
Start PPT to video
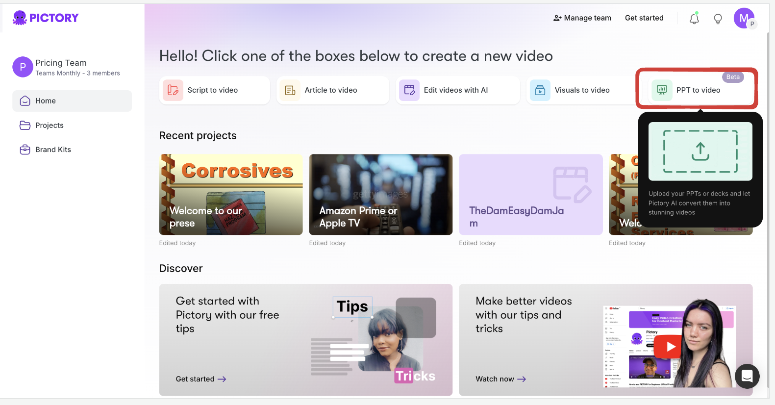point(700,90)
